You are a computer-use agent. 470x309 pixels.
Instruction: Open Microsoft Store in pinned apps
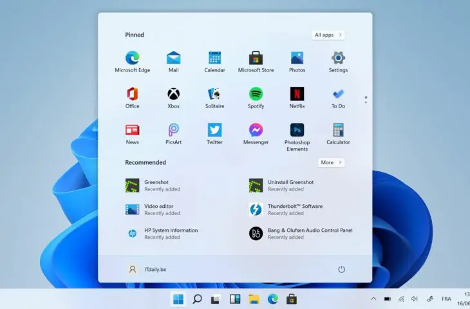(x=256, y=62)
